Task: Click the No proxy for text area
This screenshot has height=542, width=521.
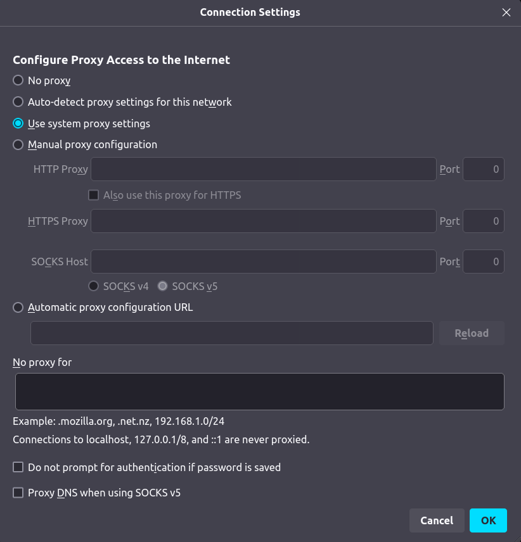Action: pyautogui.click(x=260, y=391)
